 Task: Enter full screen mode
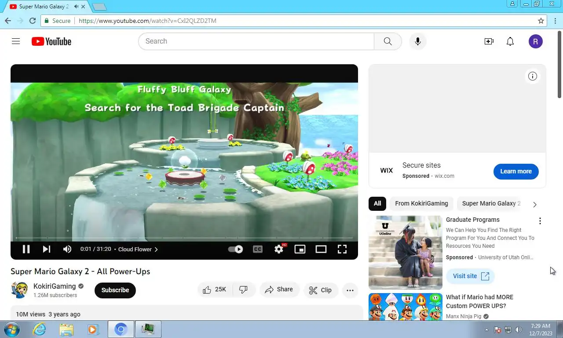[x=342, y=249]
